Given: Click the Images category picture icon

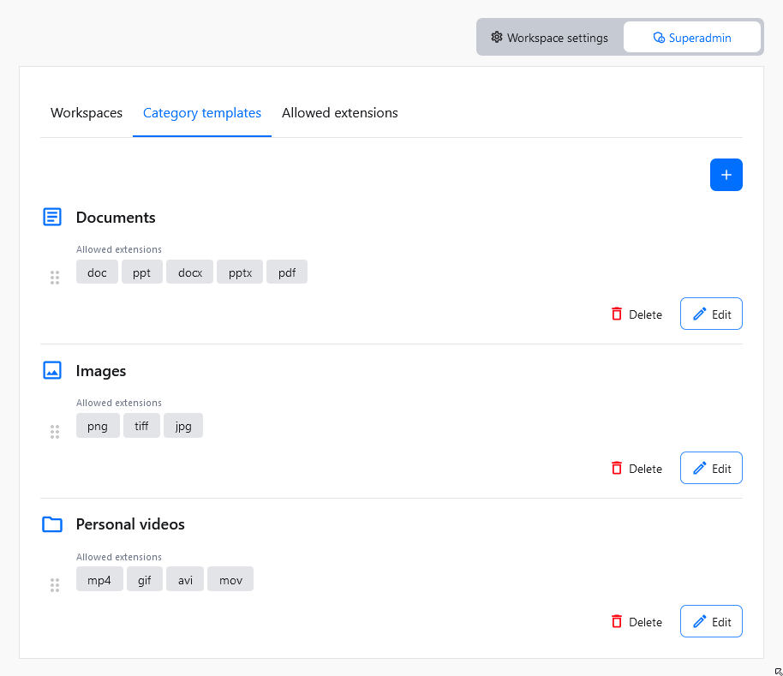Looking at the screenshot, I should click(x=52, y=370).
